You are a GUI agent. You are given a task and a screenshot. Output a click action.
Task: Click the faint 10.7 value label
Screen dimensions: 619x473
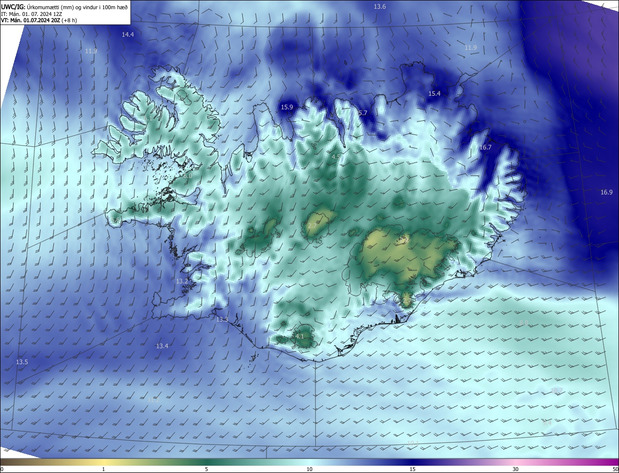(557, 390)
